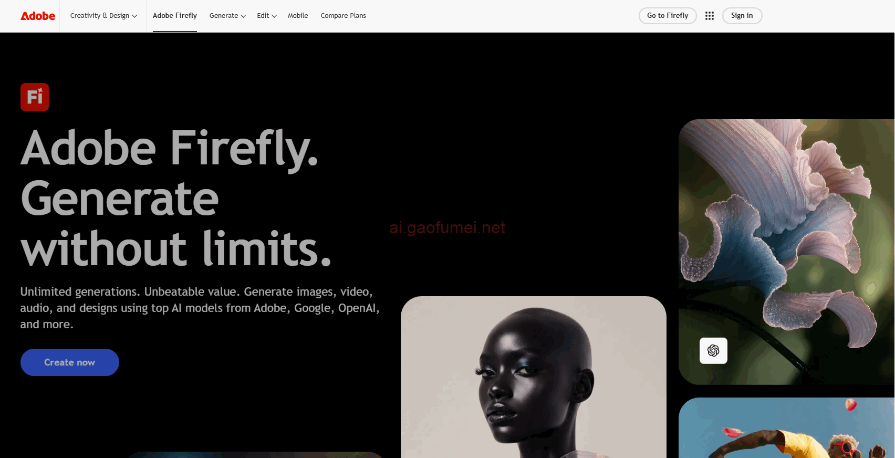
Task: Open the Mobile menu item
Action: 298,16
